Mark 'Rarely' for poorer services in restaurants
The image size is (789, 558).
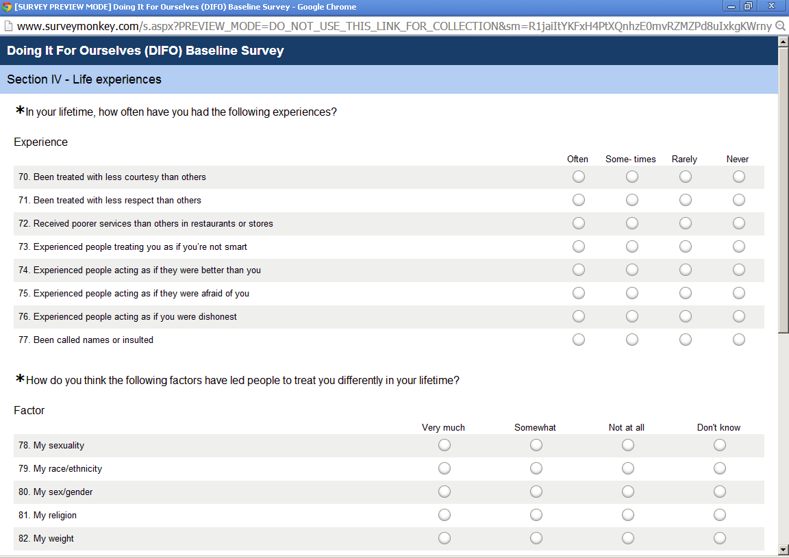tap(685, 223)
